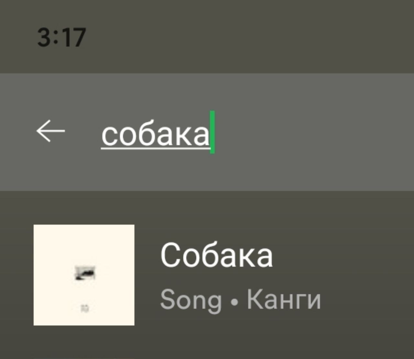Viewport: 414px width, 359px height.
Task: Tap the cream-colored album artwork square
Action: [84, 275]
